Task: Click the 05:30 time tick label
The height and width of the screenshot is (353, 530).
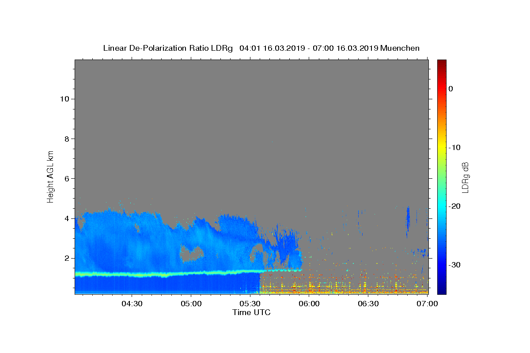Action: (x=250, y=304)
